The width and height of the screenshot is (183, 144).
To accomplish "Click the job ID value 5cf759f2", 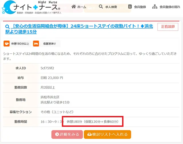I will click(x=47, y=68).
